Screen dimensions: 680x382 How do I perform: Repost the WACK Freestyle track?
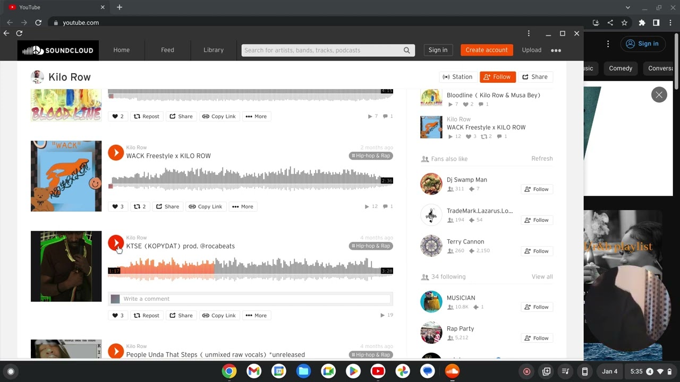point(140,206)
